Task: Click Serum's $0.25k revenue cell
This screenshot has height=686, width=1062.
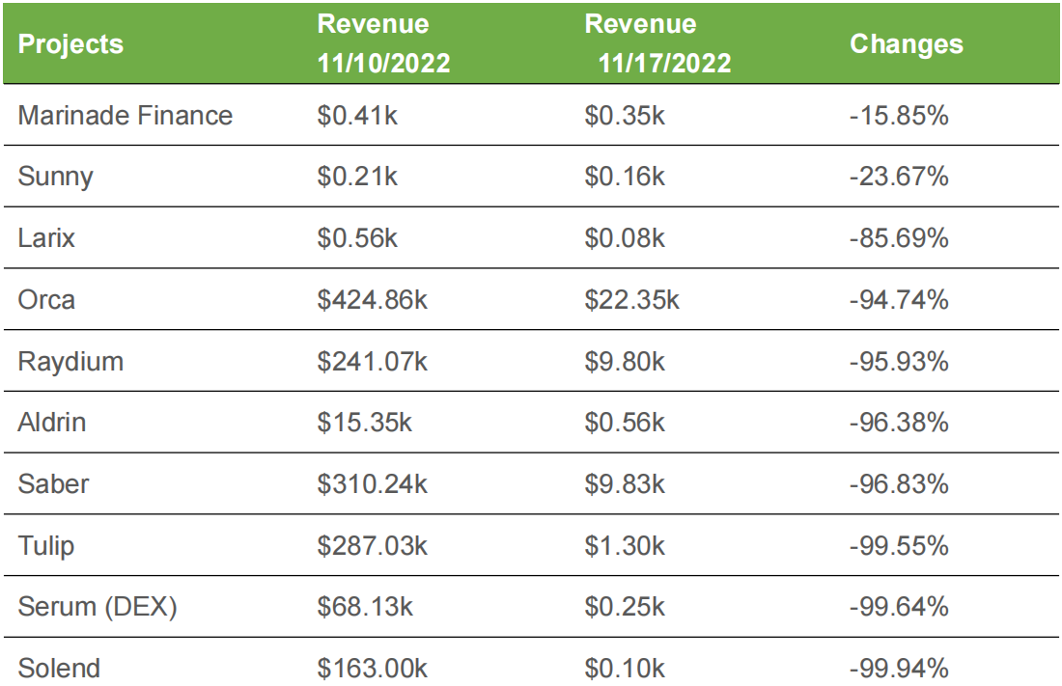Action: (x=625, y=606)
